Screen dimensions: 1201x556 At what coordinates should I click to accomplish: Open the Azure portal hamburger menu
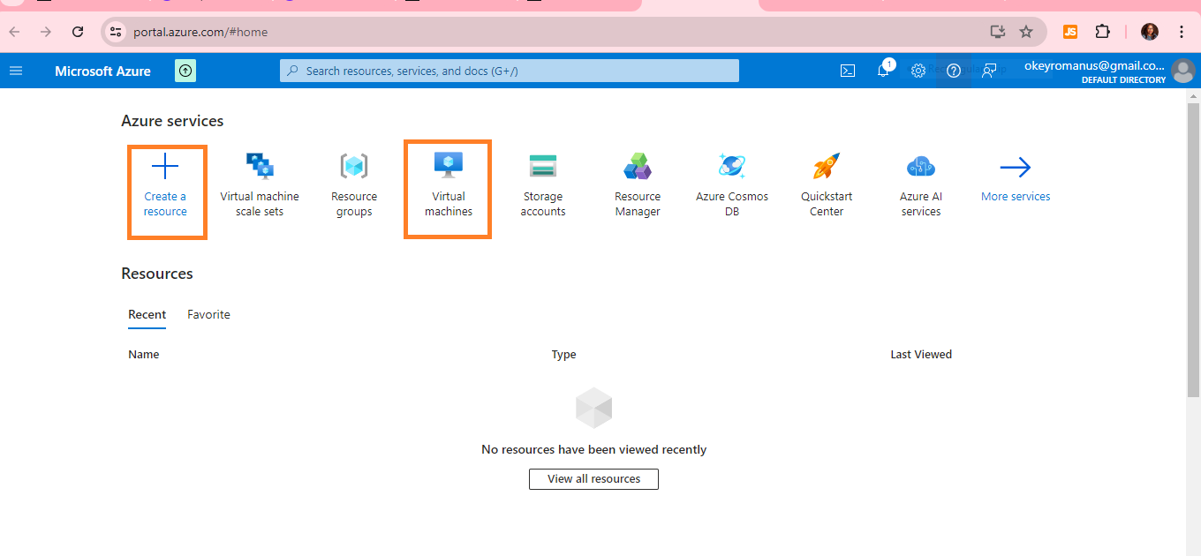pyautogui.click(x=16, y=71)
